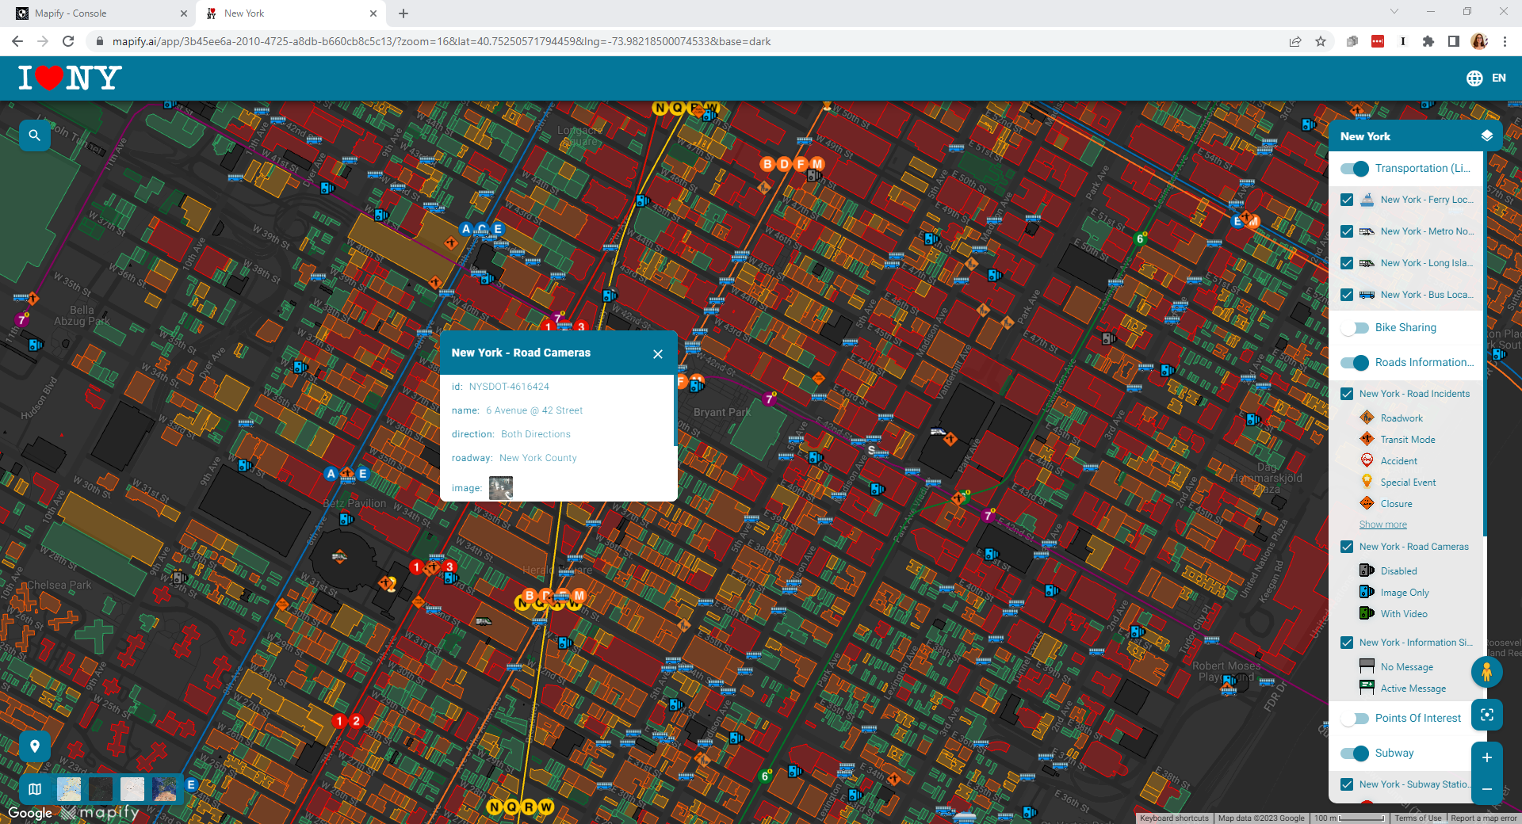Click the I Love NY logo

[x=70, y=78]
